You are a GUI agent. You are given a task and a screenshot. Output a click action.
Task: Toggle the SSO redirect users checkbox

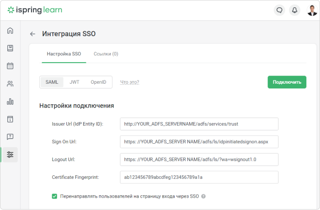point(54,196)
